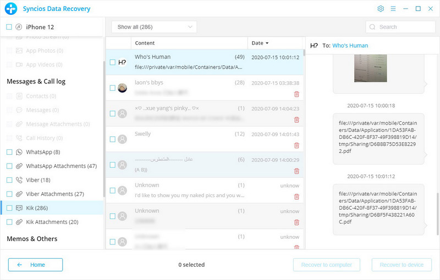440x280 pixels.
Task: Click the conversation list scrollbar
Action: click(x=304, y=53)
